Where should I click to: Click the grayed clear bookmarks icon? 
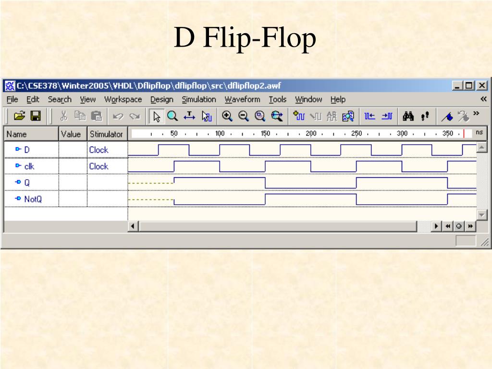pyautogui.click(x=464, y=116)
